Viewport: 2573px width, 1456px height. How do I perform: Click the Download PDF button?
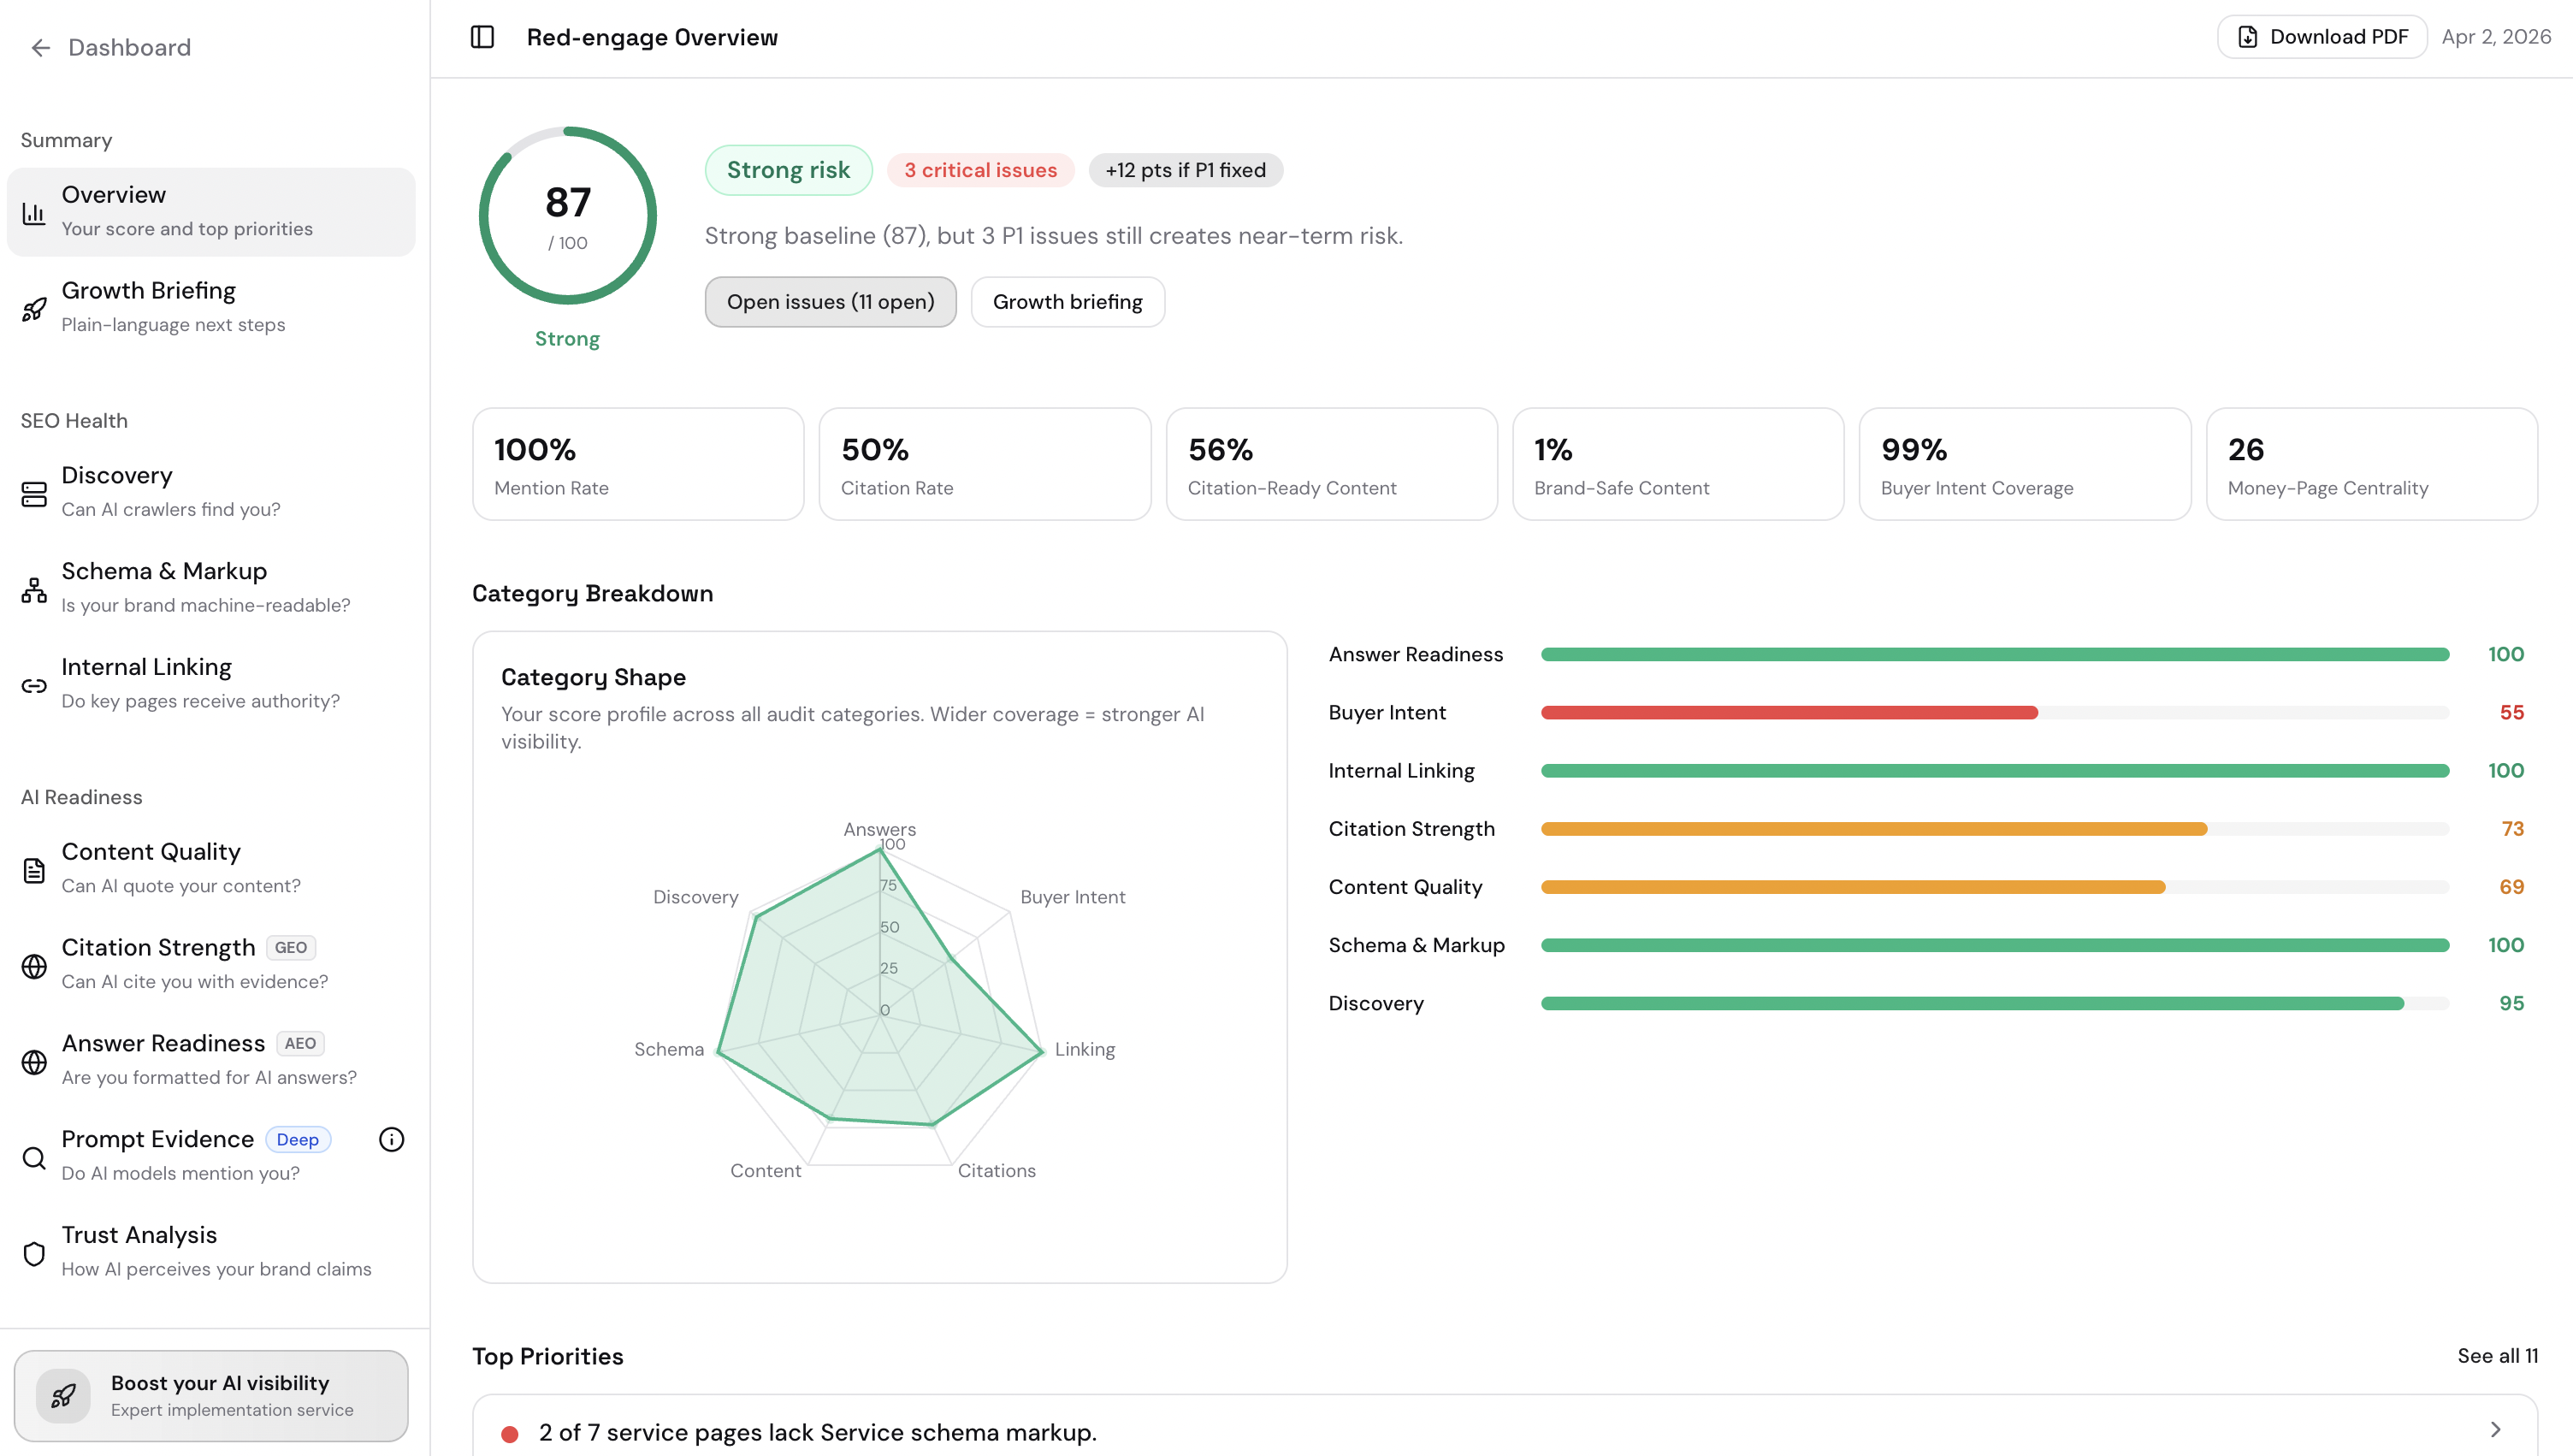(x=2322, y=36)
